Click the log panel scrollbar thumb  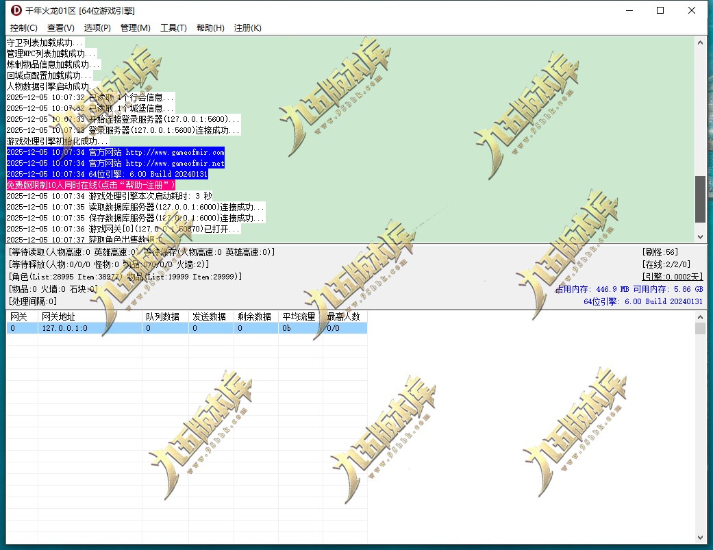700,199
